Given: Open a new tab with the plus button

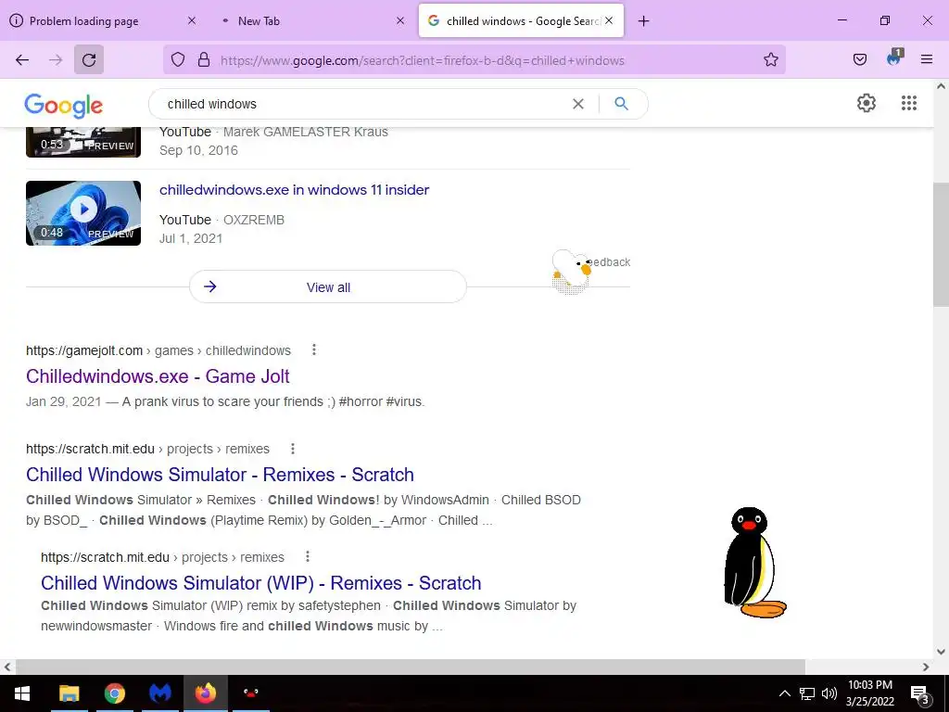Looking at the screenshot, I should point(643,21).
